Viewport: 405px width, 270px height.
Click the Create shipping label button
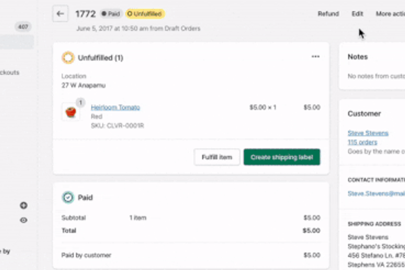(x=282, y=157)
